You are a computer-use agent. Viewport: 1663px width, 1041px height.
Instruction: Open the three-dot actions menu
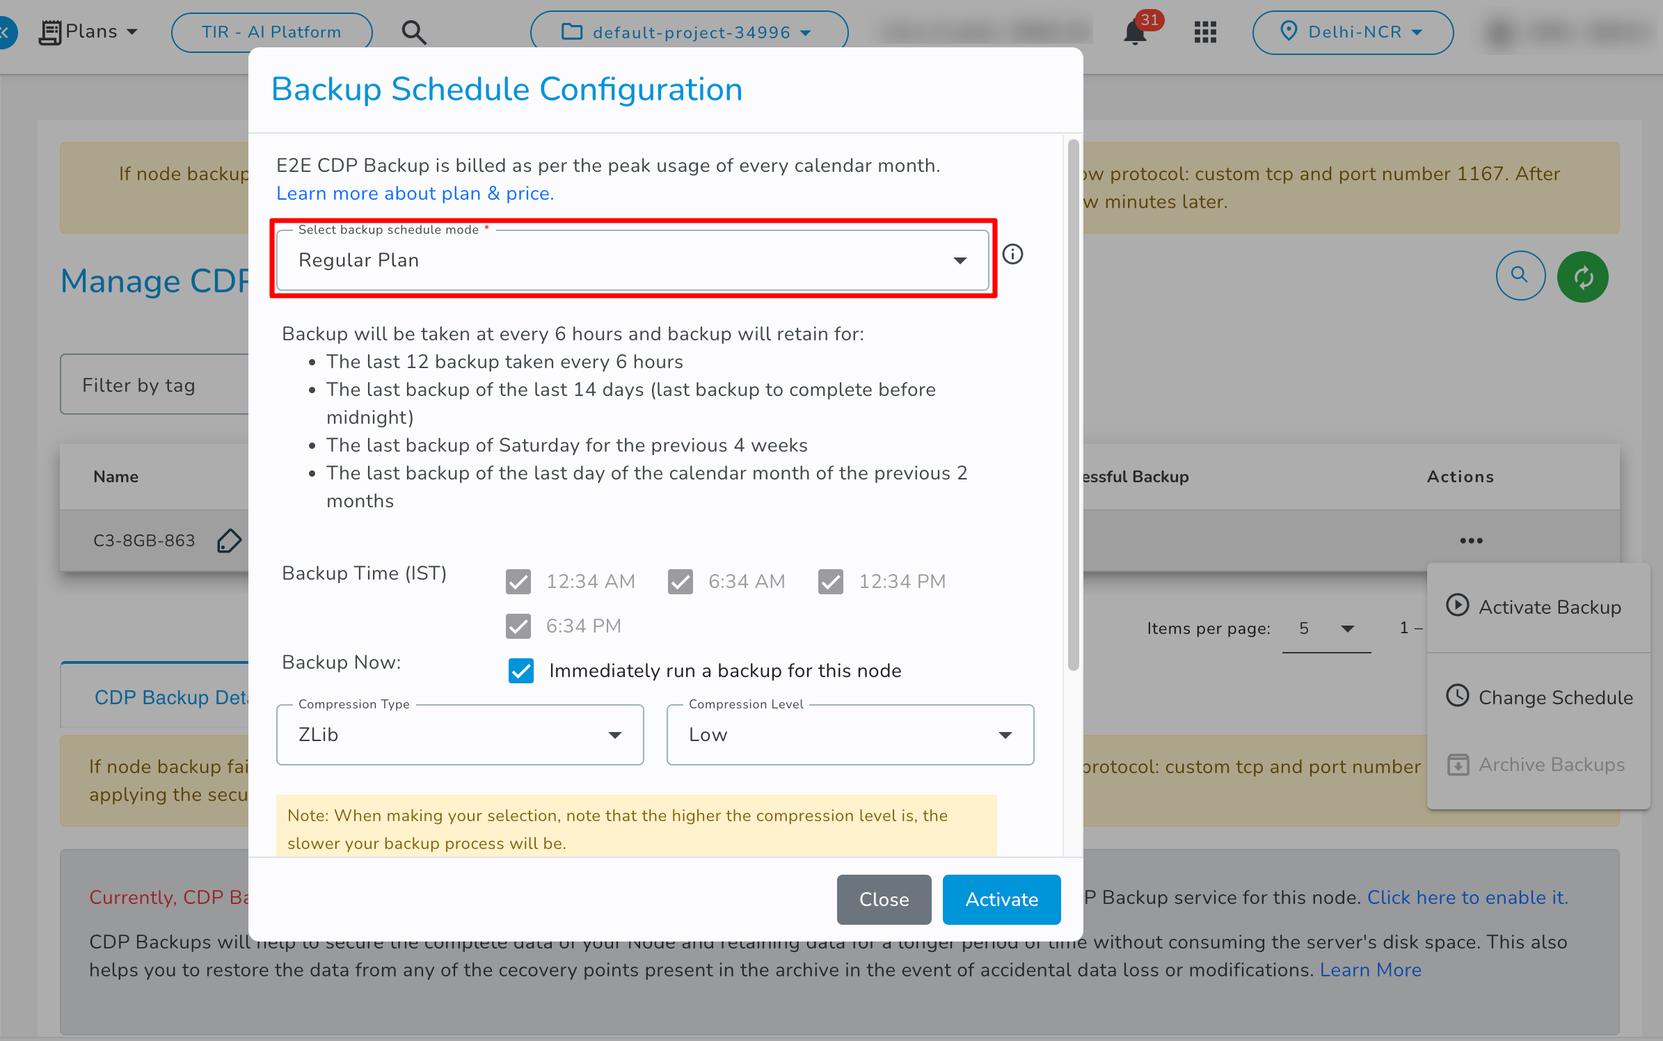[x=1471, y=541]
